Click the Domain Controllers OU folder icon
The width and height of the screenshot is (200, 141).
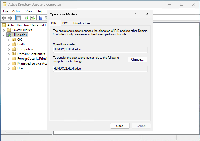click(14, 54)
